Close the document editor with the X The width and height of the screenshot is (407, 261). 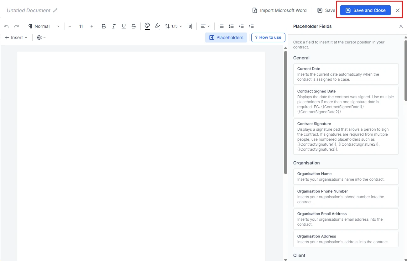398,10
